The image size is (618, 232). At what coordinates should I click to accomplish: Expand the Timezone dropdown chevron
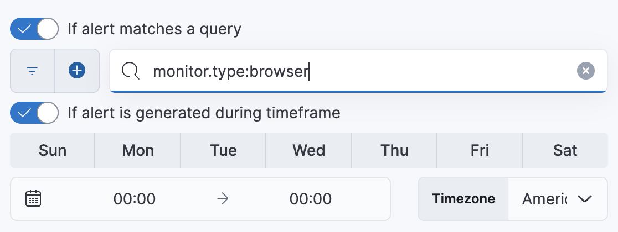point(585,199)
